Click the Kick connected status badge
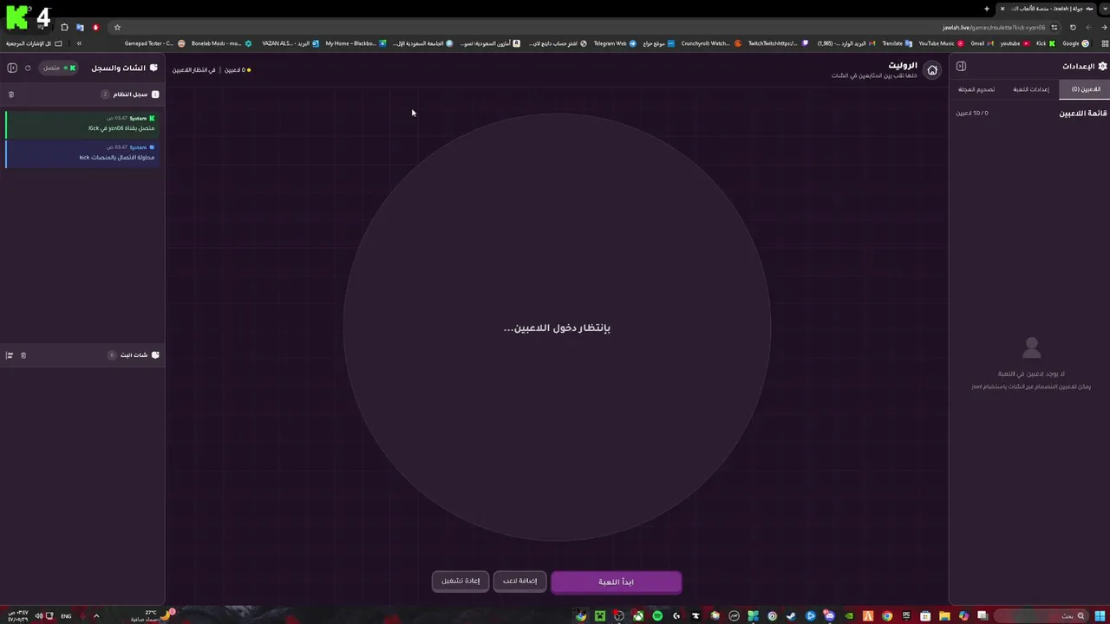Screen dimensions: 1110x624 [x=59, y=68]
